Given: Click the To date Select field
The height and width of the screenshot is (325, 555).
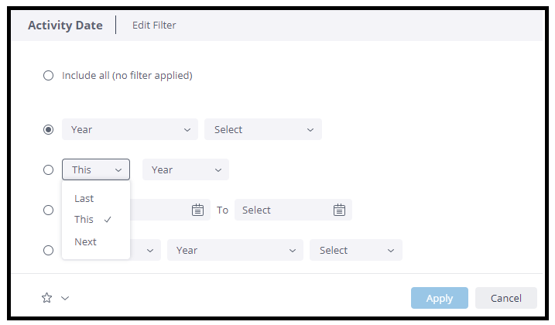Looking at the screenshot, I should point(283,210).
